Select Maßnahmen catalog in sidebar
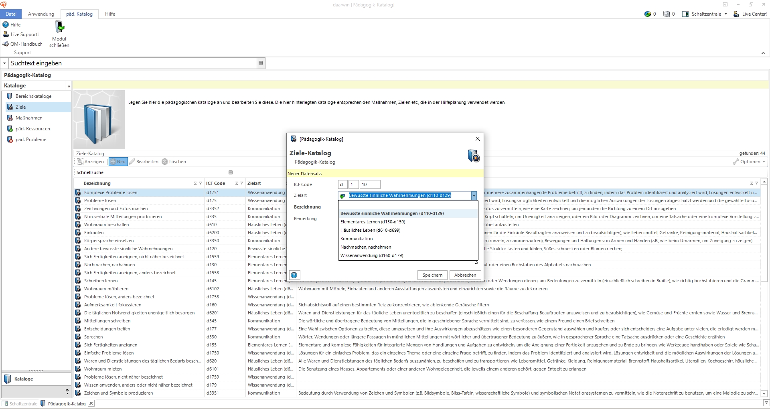The height and width of the screenshot is (409, 770). coord(29,118)
